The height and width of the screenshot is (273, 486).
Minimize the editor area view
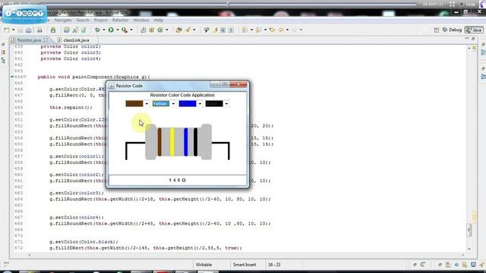point(467,39)
